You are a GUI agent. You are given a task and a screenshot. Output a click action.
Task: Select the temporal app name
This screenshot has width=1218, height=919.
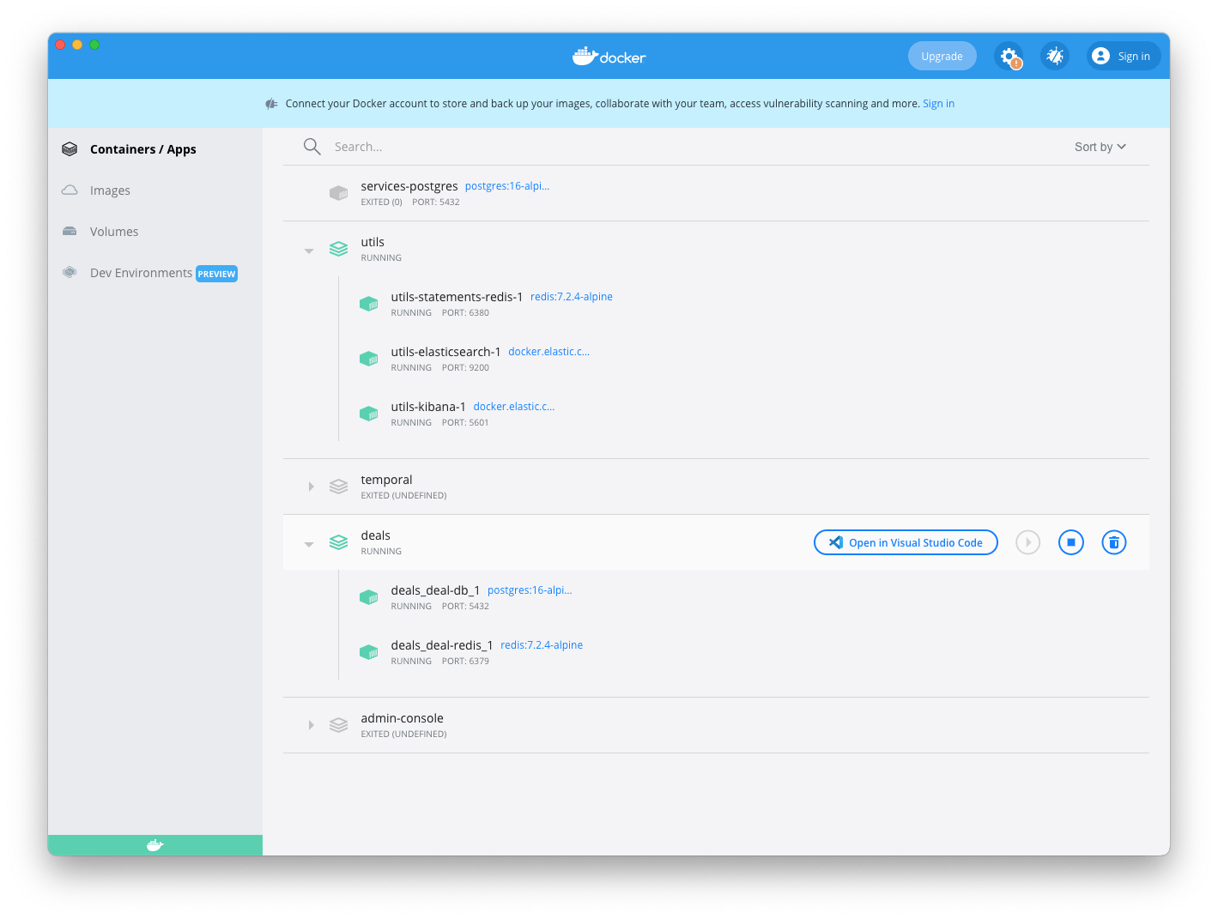pos(386,480)
